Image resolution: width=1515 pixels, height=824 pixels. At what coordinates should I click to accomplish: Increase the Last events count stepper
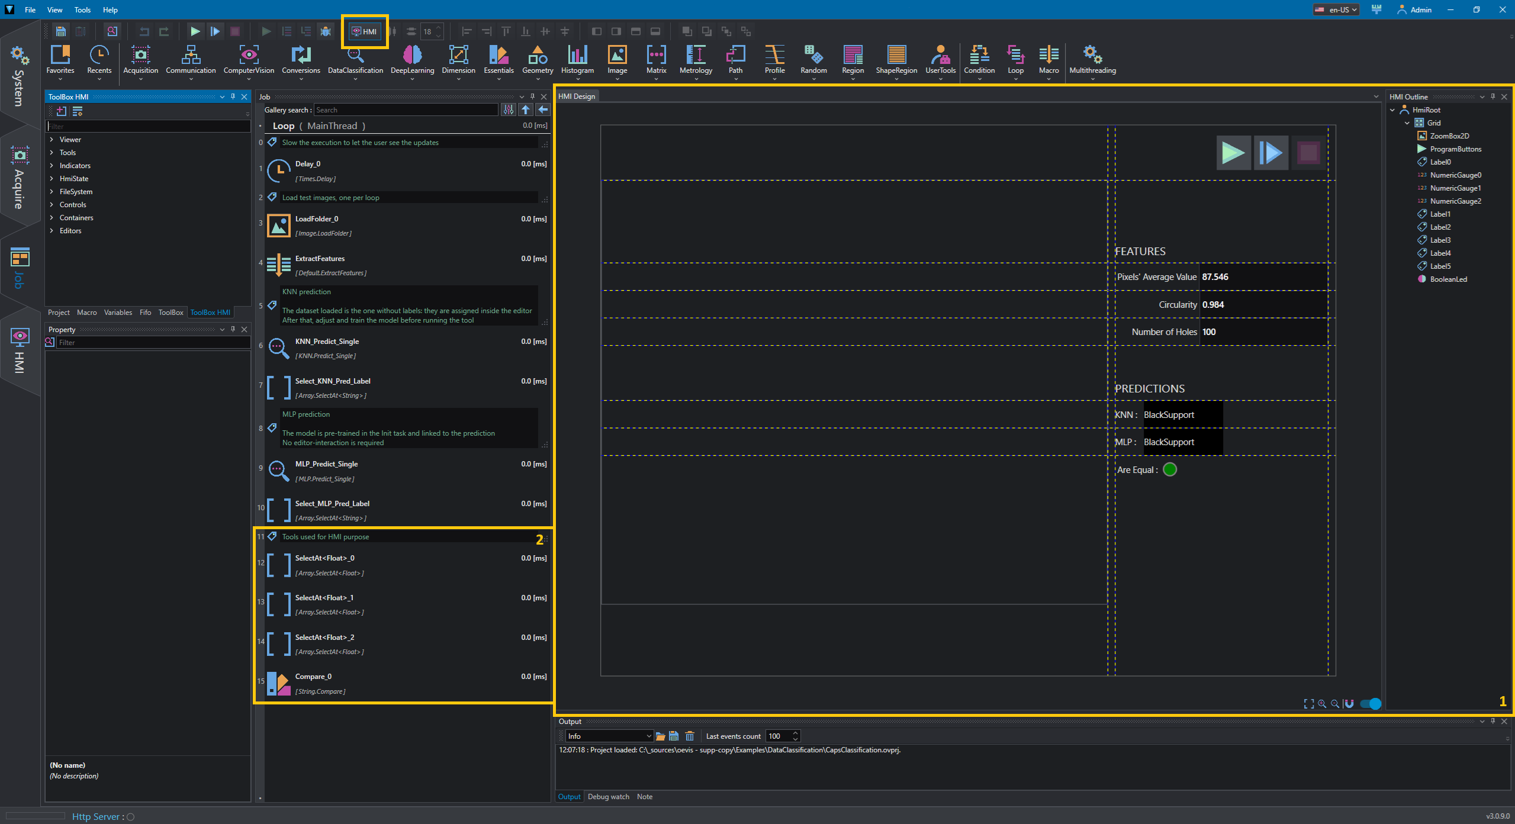point(795,733)
